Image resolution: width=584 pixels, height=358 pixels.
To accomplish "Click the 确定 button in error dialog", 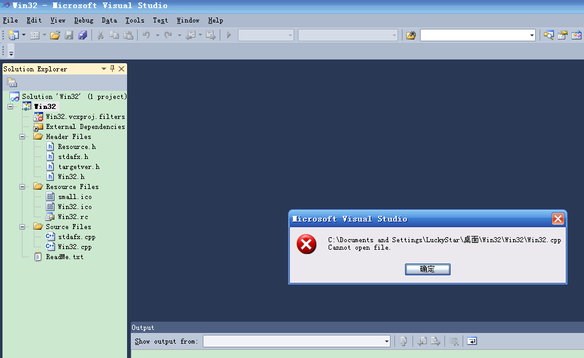I will point(428,269).
